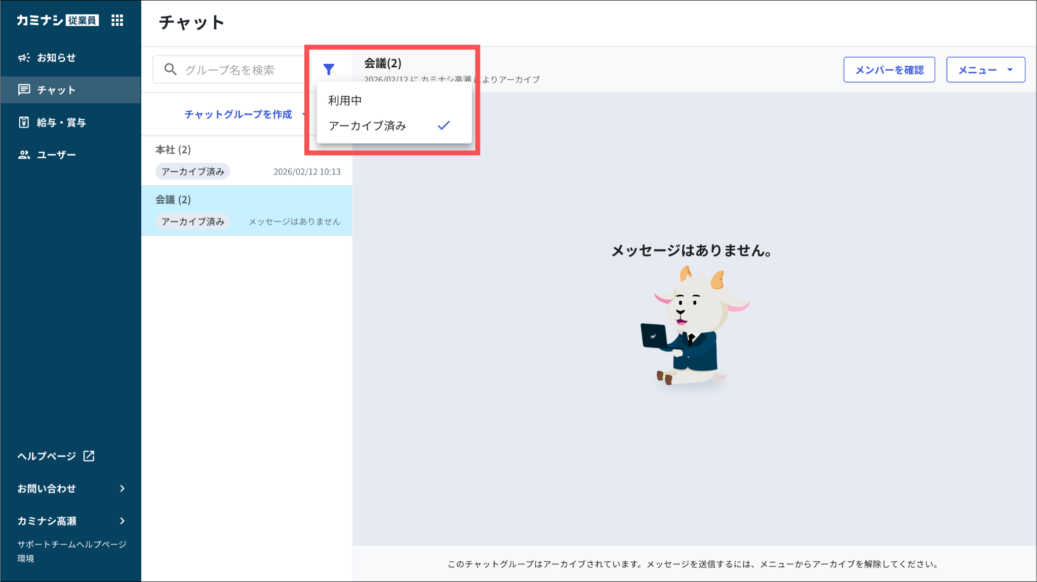Open the app grid launcher icon
The image size is (1037, 582).
tap(117, 20)
